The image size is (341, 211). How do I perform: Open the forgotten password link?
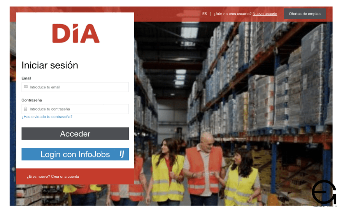pos(47,116)
